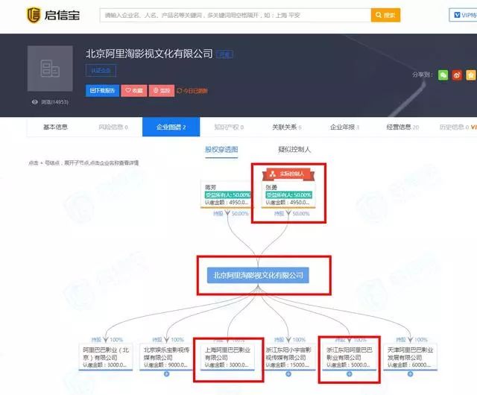The height and width of the screenshot is (395, 477).
Task: Click node 北京娱乐宝影视传媒有限公司
Action: point(166,357)
